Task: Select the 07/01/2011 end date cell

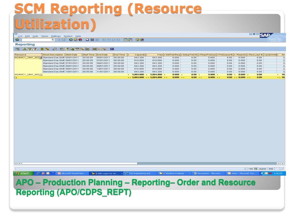Action: point(105,60)
